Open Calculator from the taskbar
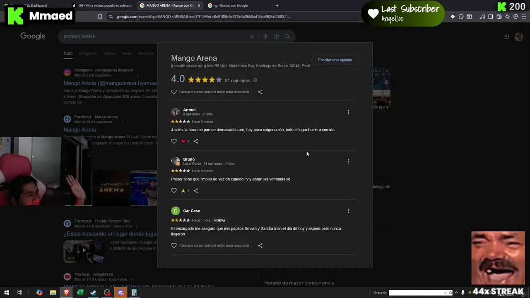 [x=134, y=293]
